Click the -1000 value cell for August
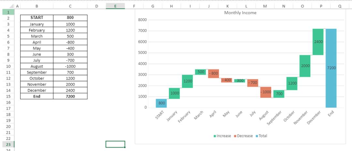 [x=70, y=66]
